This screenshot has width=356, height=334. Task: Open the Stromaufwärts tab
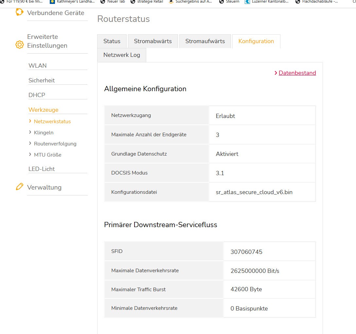(205, 41)
